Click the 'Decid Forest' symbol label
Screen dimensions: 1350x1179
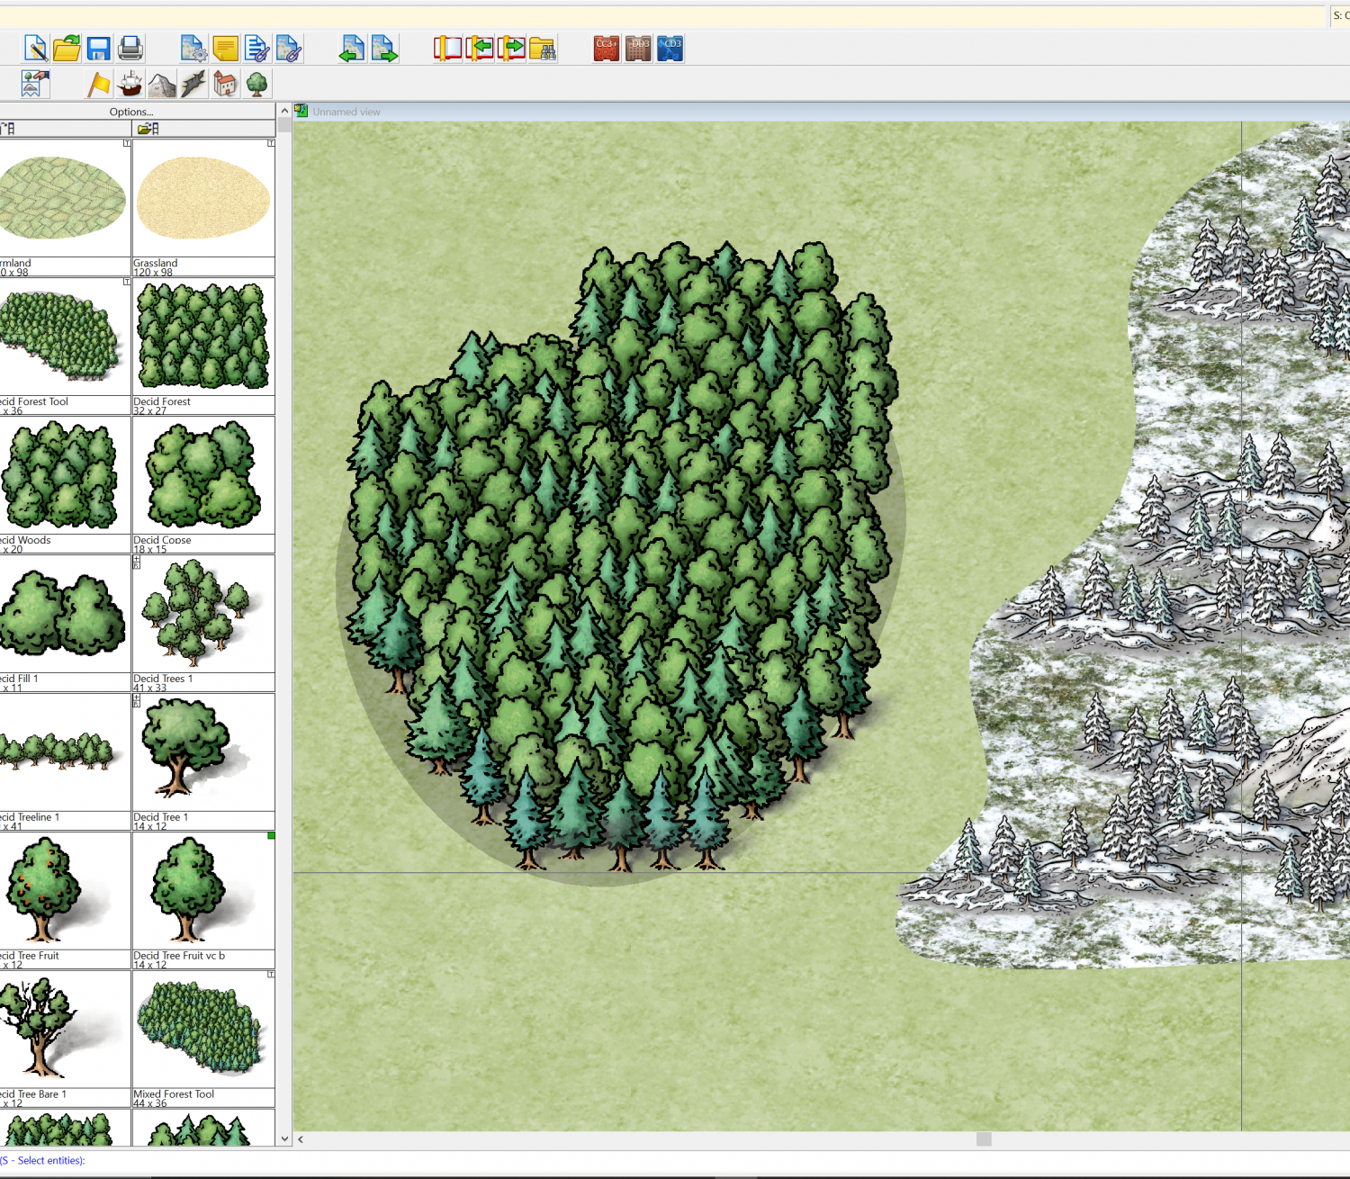click(x=162, y=401)
